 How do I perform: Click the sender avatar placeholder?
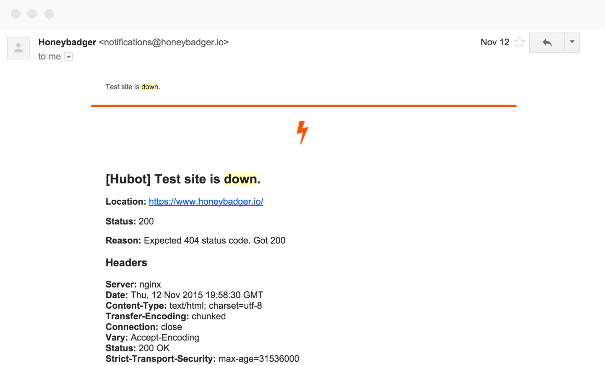(18, 48)
